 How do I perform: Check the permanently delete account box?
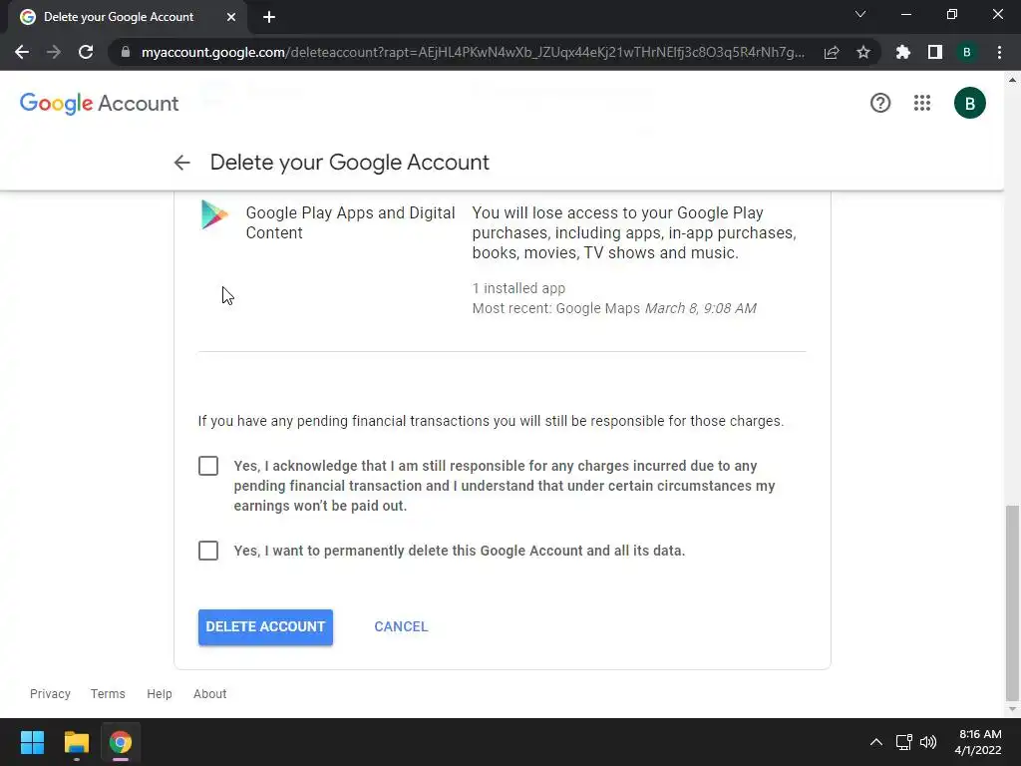point(208,551)
